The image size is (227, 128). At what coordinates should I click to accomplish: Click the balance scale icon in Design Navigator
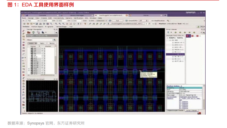point(34,33)
